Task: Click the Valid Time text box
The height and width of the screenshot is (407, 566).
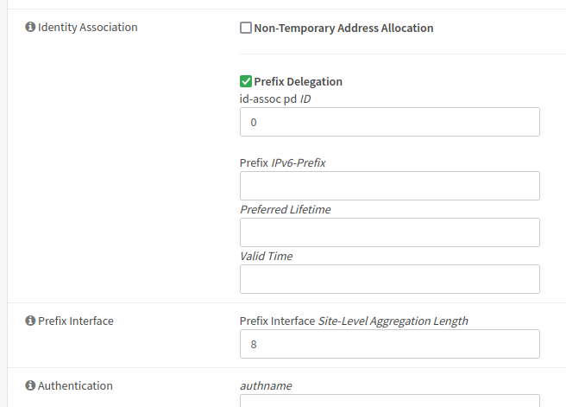Action: coord(389,279)
